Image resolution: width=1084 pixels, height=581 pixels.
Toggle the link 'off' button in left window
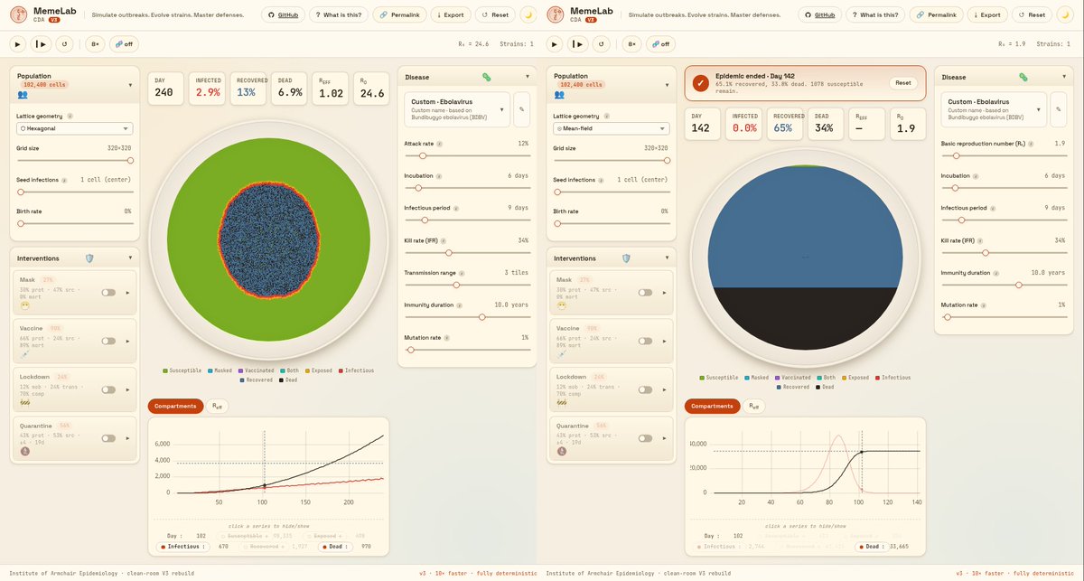123,43
